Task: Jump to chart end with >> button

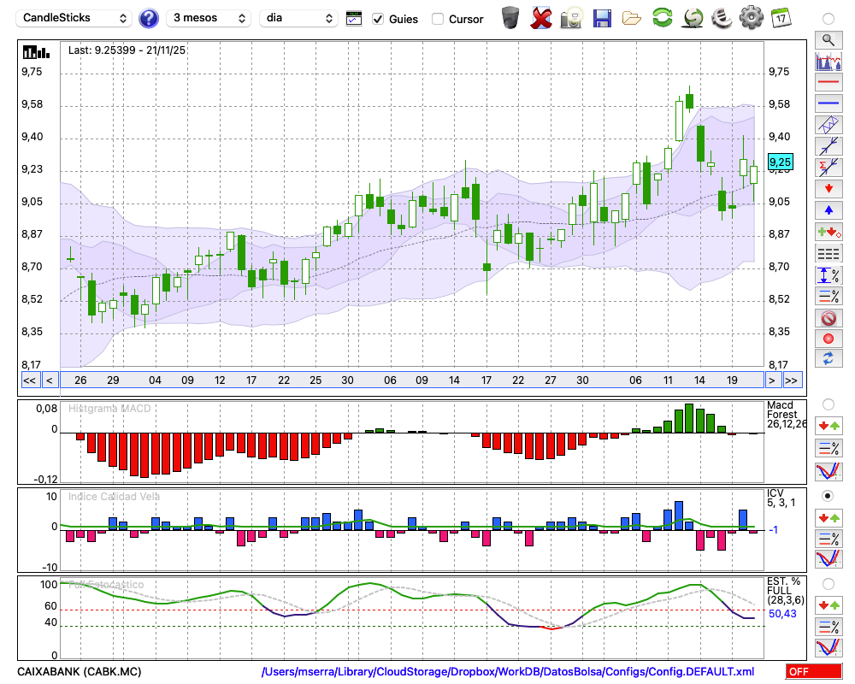Action: click(x=792, y=380)
